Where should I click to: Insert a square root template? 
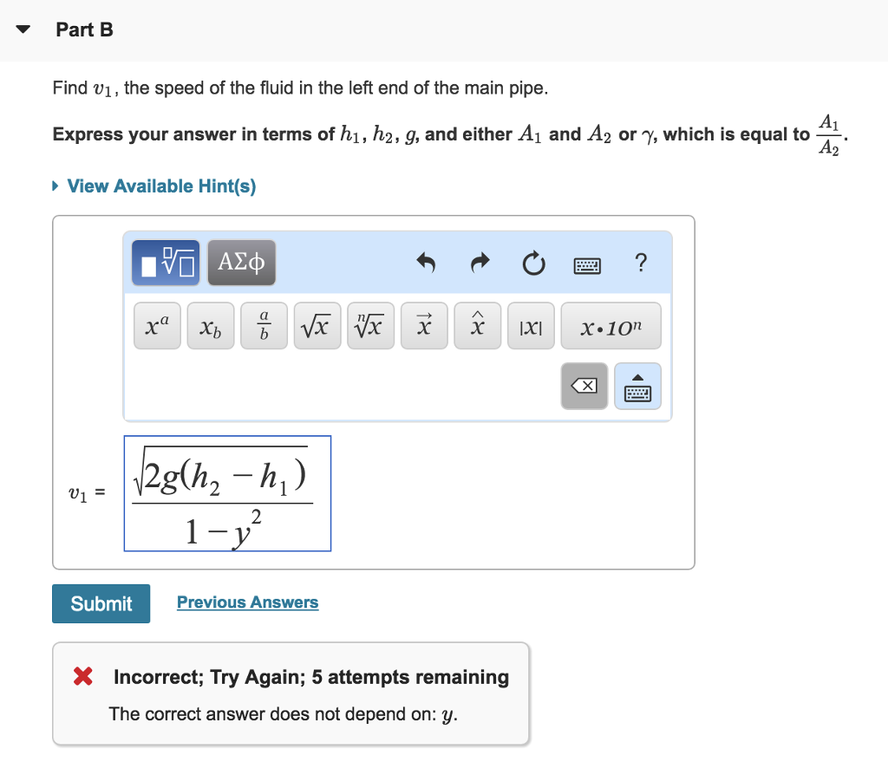click(317, 326)
